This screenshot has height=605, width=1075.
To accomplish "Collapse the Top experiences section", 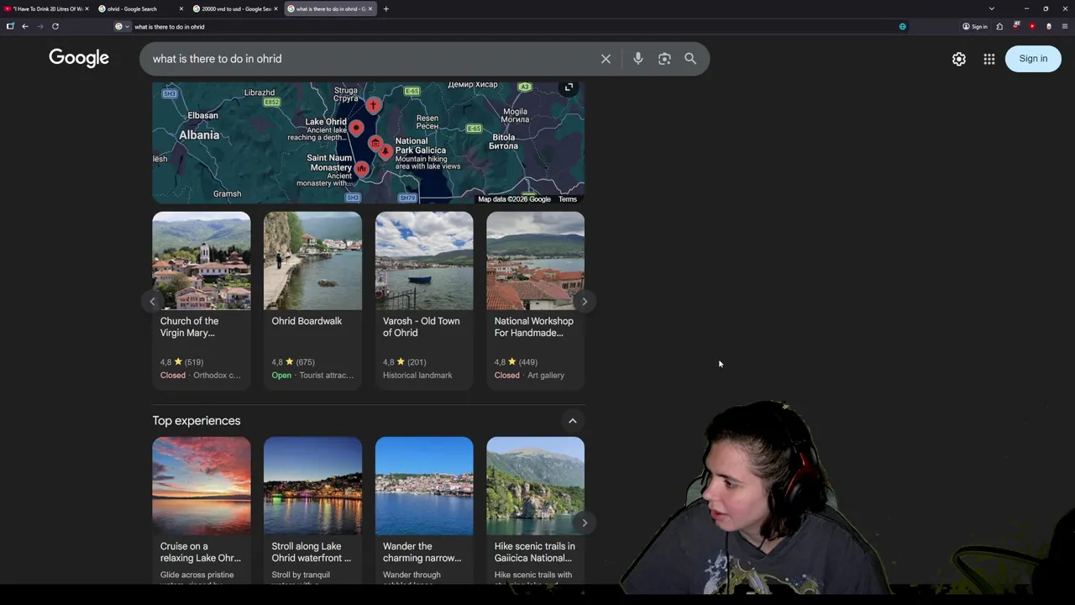I will coord(573,421).
